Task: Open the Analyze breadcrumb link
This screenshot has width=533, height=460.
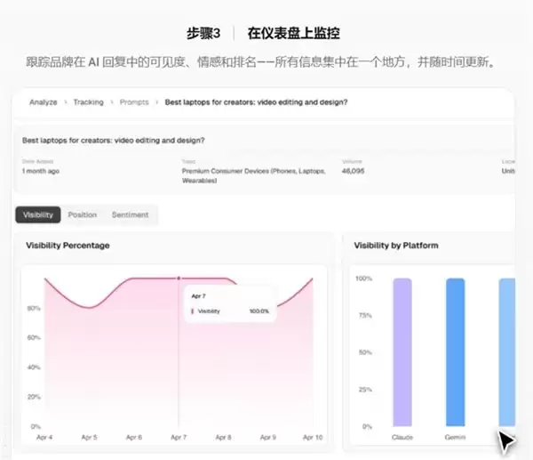Action: coord(44,102)
